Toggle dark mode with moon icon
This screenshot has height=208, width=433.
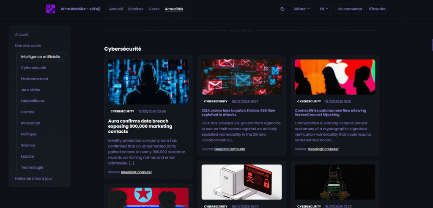[282, 9]
